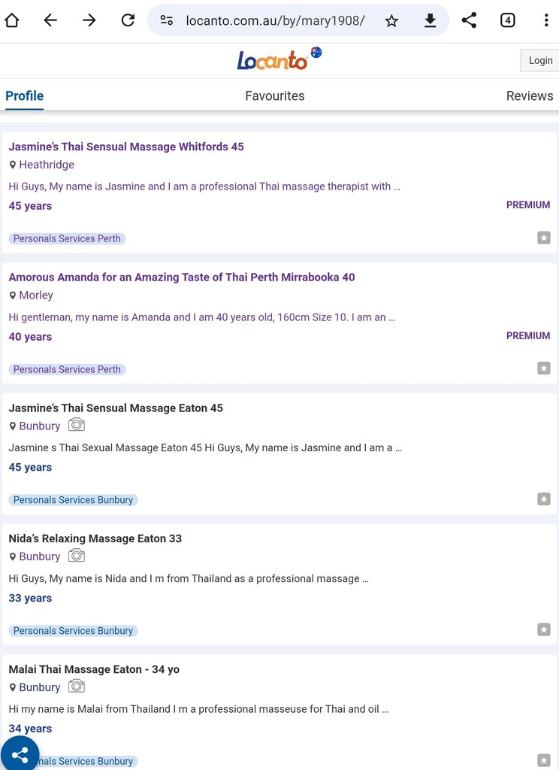Image resolution: width=559 pixels, height=770 pixels.
Task: Tap the browser home icon
Action: (12, 20)
